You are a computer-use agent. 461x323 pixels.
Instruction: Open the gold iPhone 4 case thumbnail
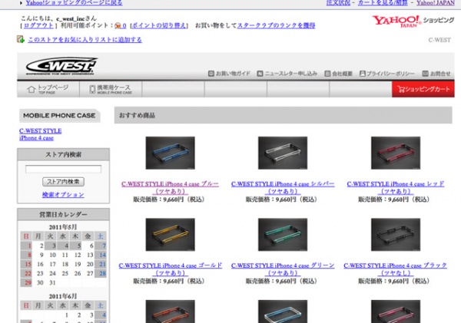171,234
